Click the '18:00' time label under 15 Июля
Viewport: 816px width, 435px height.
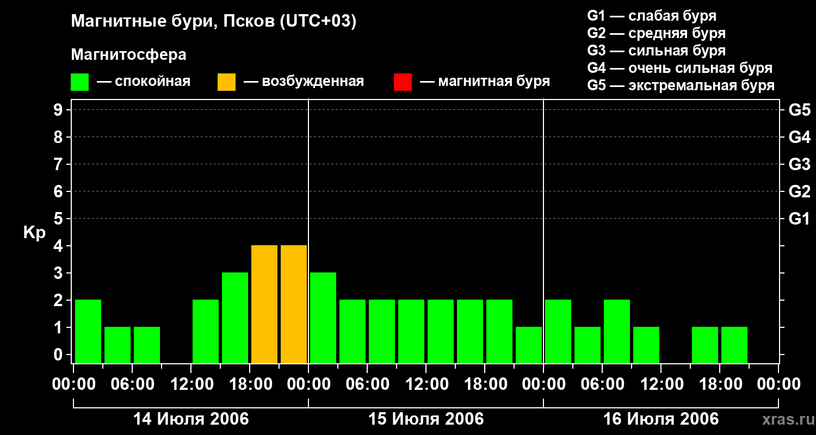[485, 384]
